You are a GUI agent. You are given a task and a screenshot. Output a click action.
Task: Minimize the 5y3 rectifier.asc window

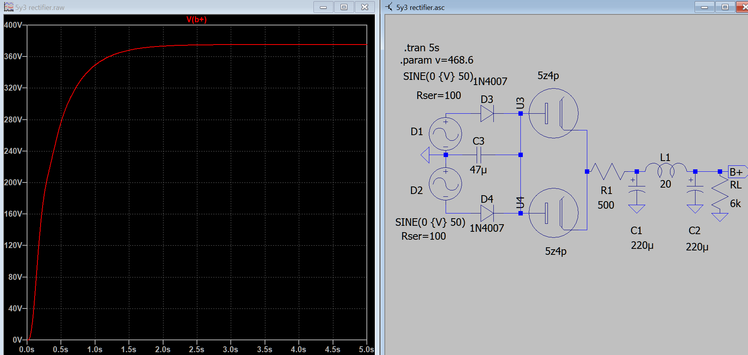[x=705, y=7]
